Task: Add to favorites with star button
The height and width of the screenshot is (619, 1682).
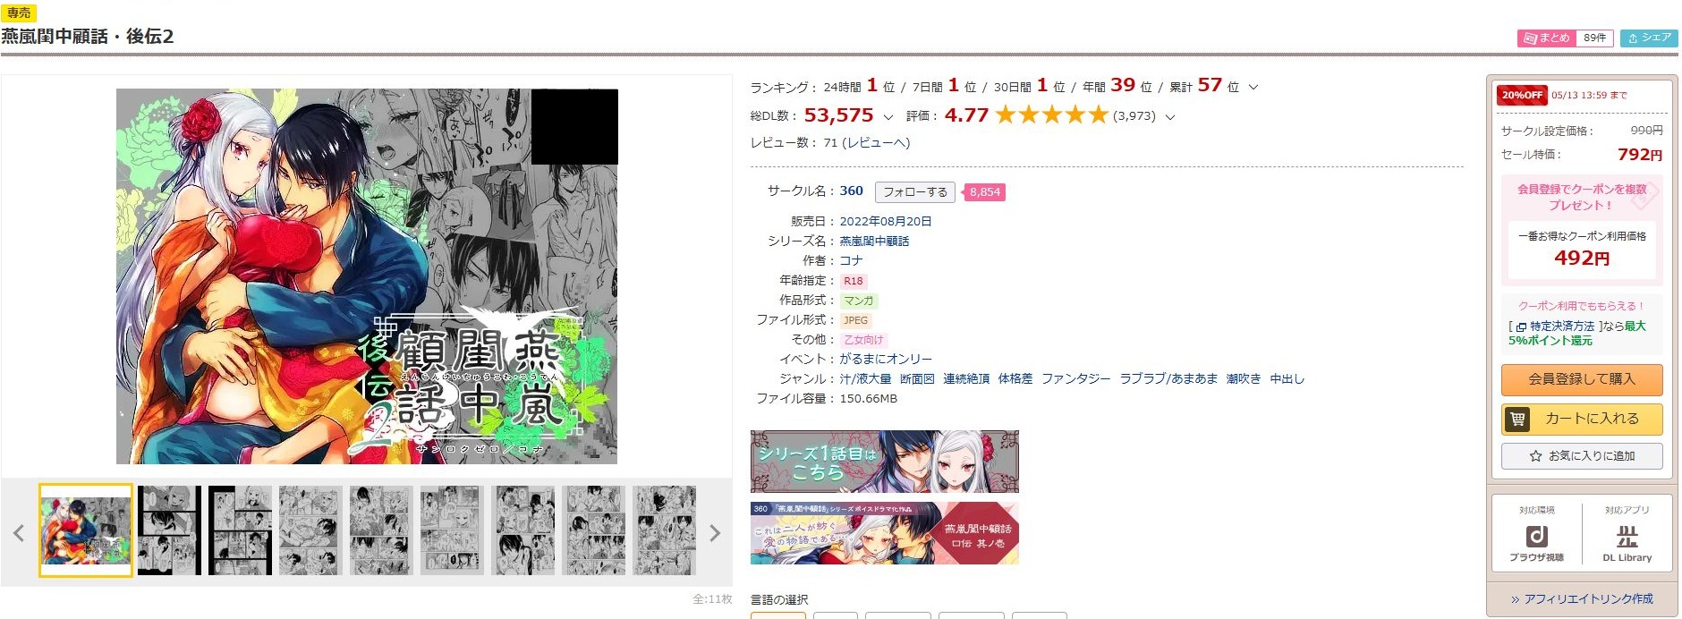Action: (1582, 456)
